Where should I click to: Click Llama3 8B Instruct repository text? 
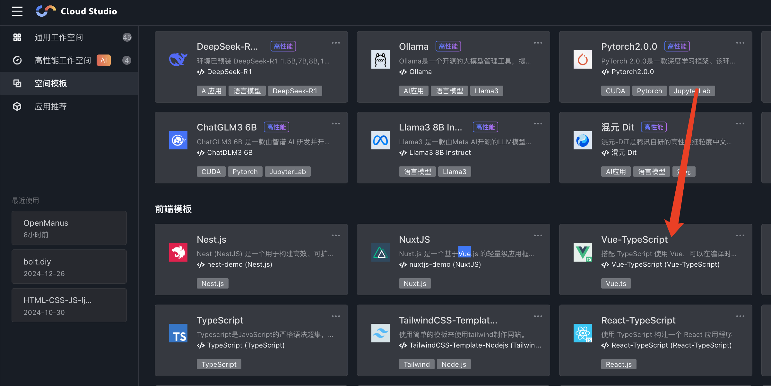click(440, 153)
